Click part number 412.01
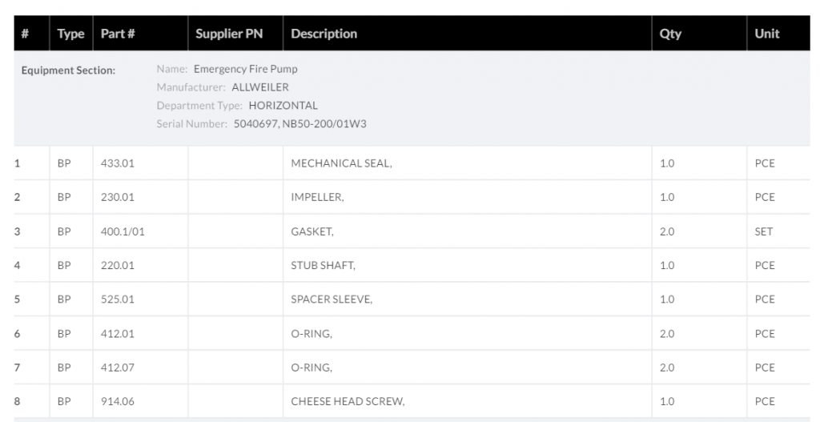 (x=117, y=333)
